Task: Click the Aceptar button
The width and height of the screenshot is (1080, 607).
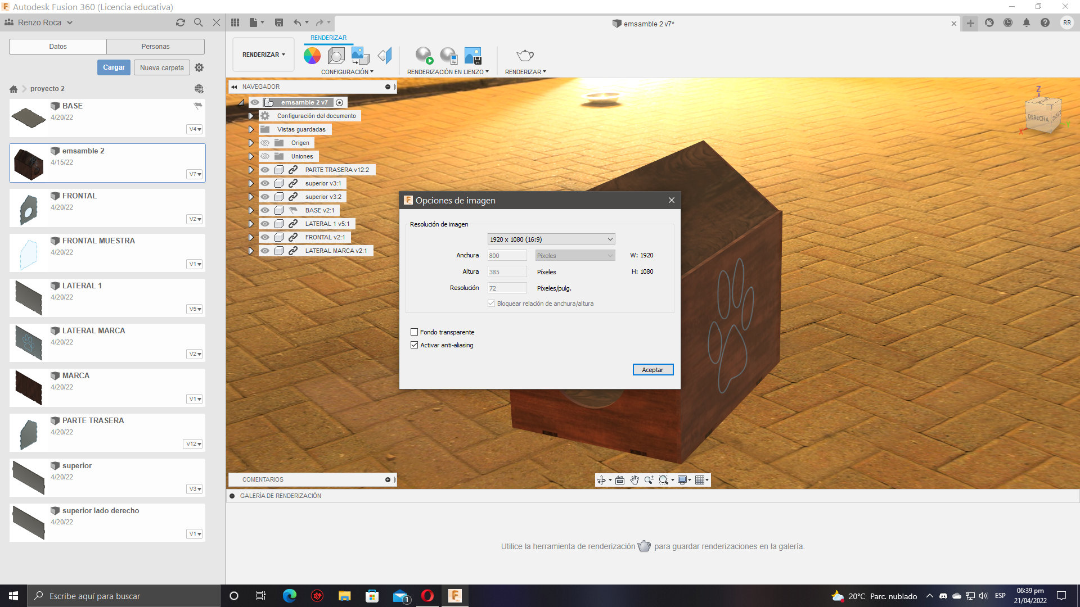Action: point(652,370)
